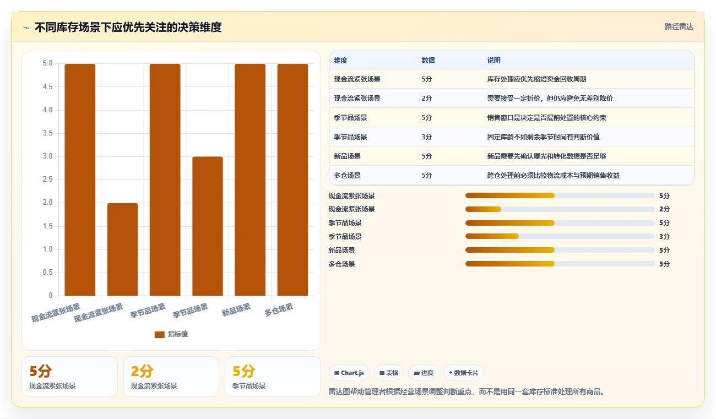Click the lightning icon beside the page title
The width and height of the screenshot is (716, 419).
[x=26, y=28]
